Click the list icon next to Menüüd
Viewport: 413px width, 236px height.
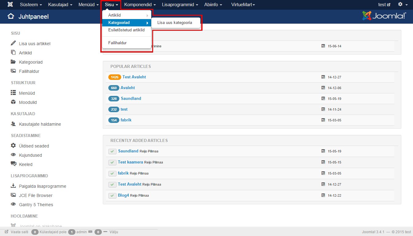click(x=13, y=92)
